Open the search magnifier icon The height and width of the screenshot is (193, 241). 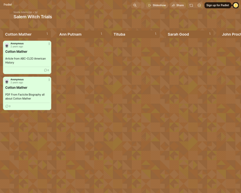(135, 5)
